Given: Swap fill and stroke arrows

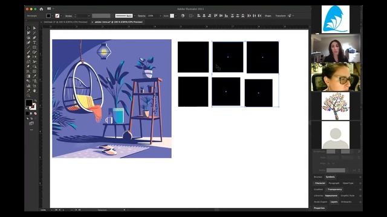Looking at the screenshot, I should point(36,101).
